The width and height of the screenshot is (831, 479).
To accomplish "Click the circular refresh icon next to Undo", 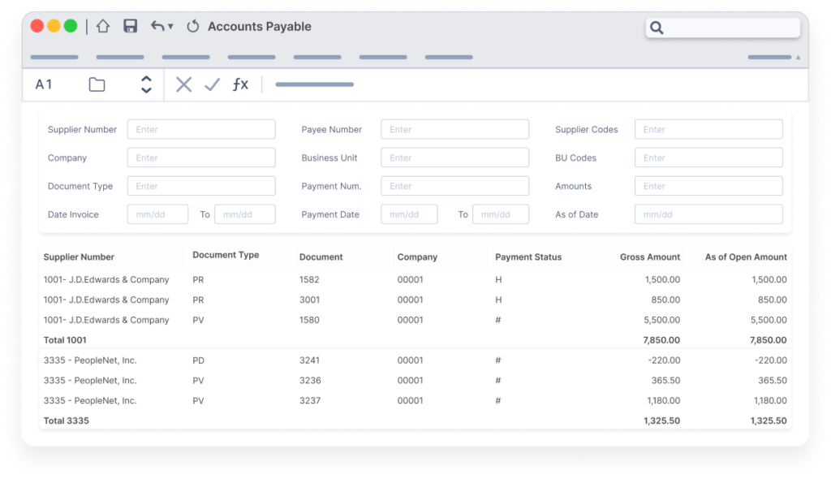I will pos(192,25).
